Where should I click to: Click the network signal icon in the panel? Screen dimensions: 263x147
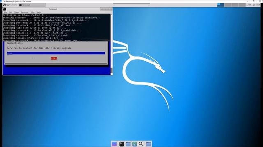(x=254, y=5)
